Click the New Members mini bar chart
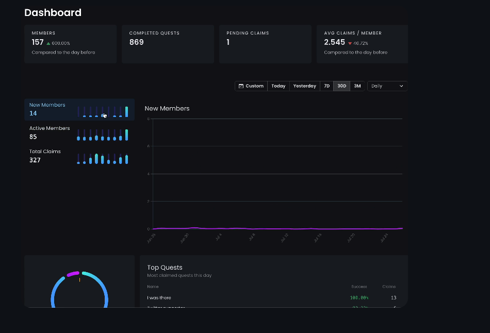 coord(103,111)
